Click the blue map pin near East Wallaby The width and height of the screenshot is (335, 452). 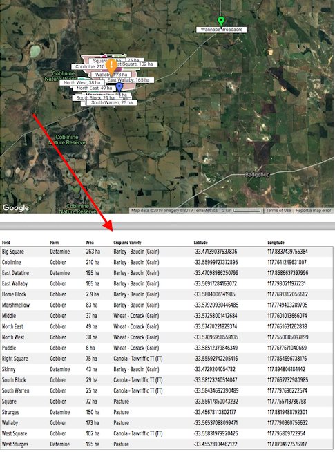(119, 88)
